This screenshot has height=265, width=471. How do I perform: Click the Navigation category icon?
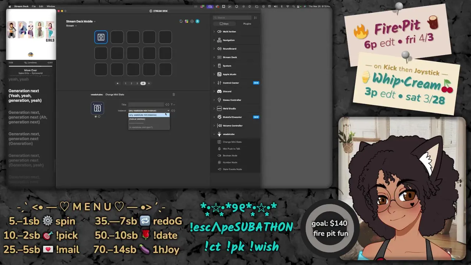click(x=219, y=40)
